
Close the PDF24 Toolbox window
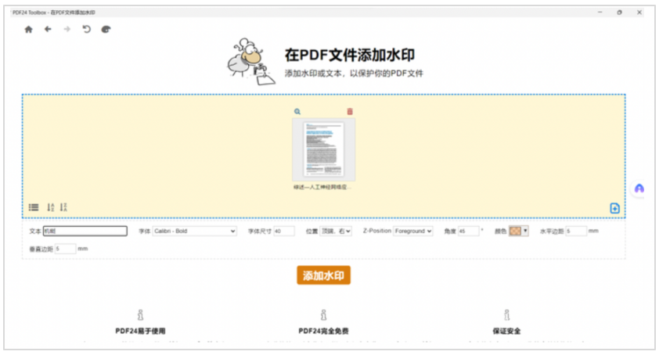click(639, 13)
